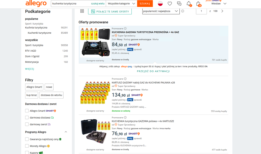Viewport: 261px width, 154px height.
Task: Open the shopping cart with 18 items
Action: coord(198,4)
